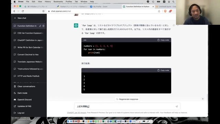
Task: Open the Function Definition In conversation
Action: tap(27, 26)
